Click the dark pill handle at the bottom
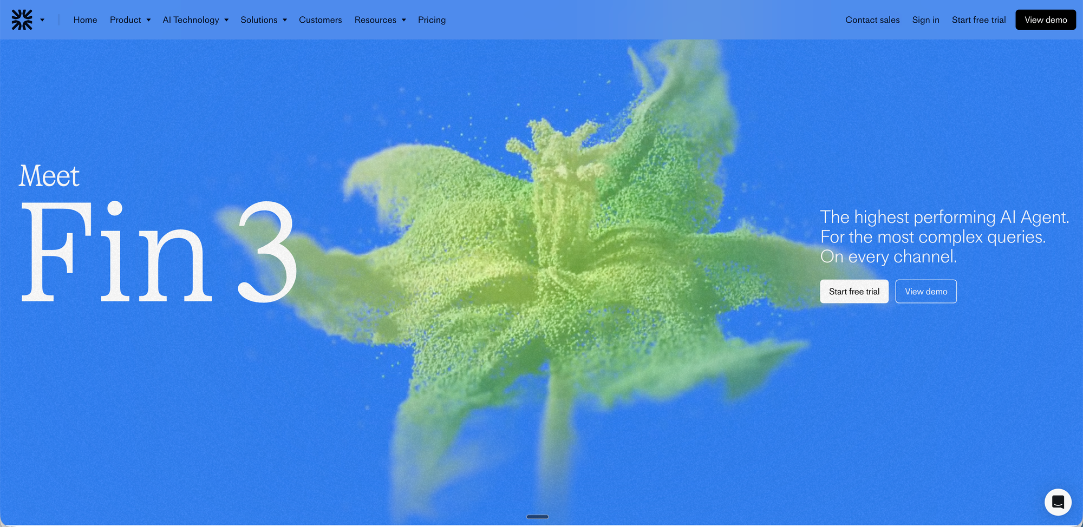 [538, 517]
